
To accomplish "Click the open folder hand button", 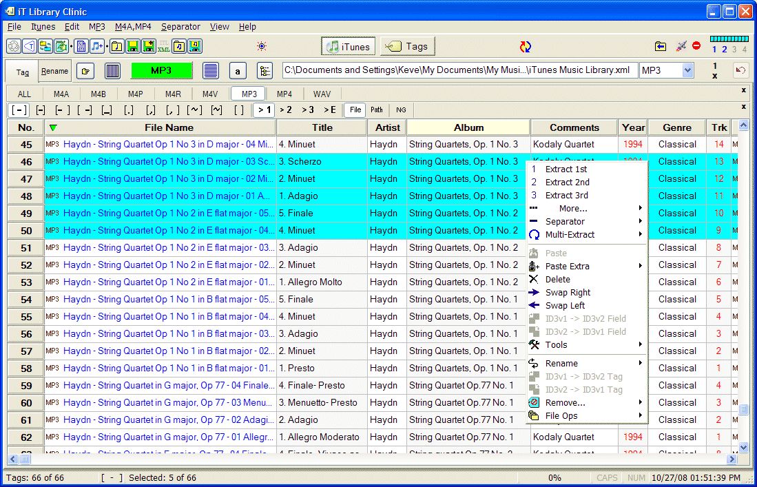I will (x=85, y=71).
